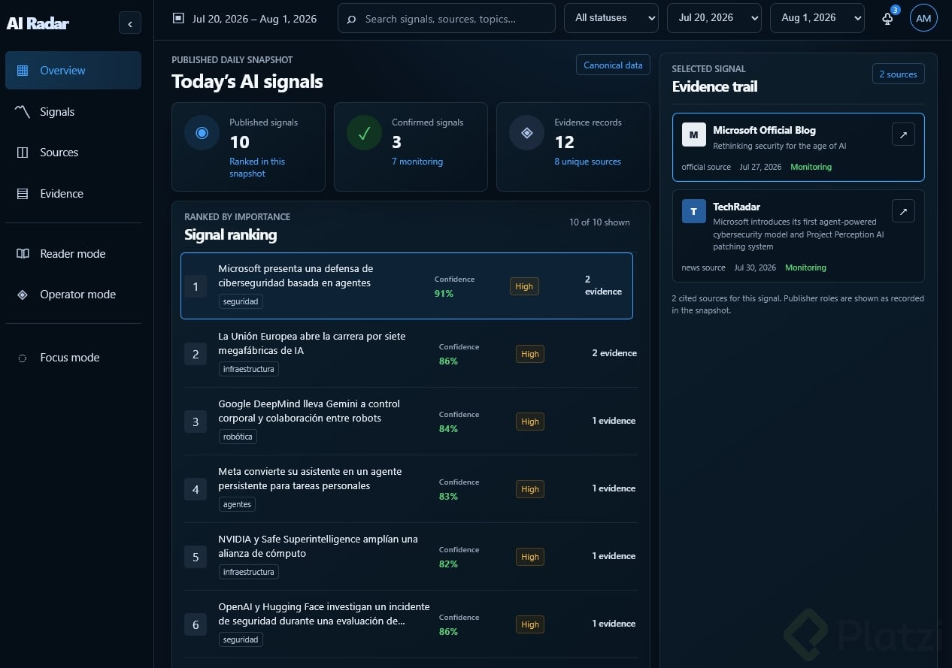Click rank number 6 badge
Viewport: 952px width, 668px height.
[x=196, y=624]
